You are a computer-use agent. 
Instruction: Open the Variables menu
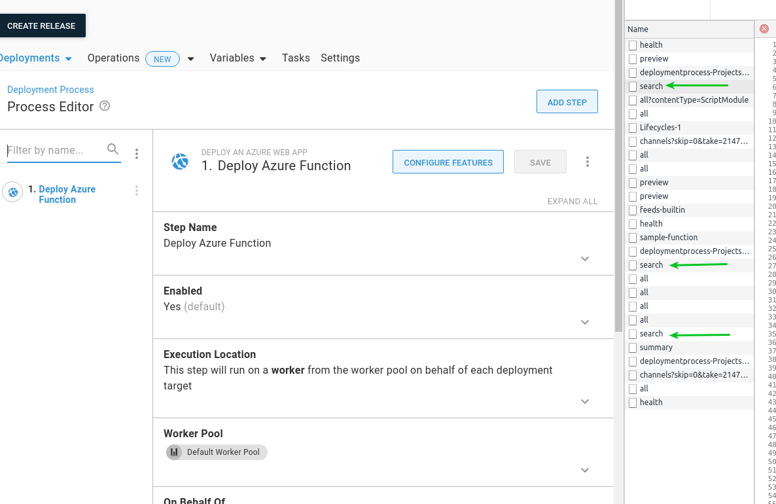pyautogui.click(x=232, y=58)
